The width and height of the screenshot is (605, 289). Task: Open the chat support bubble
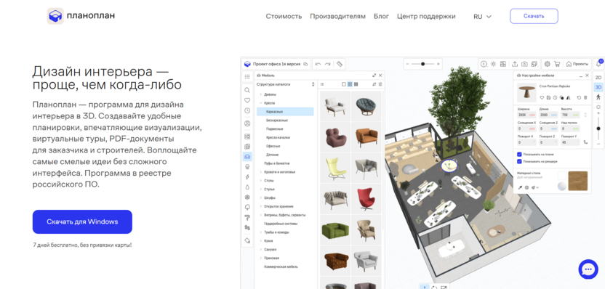click(x=588, y=269)
